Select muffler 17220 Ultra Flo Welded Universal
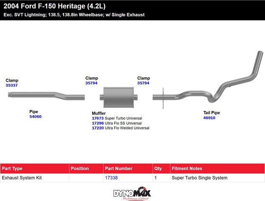Screen dimensions: 265x201 [x=98, y=128]
